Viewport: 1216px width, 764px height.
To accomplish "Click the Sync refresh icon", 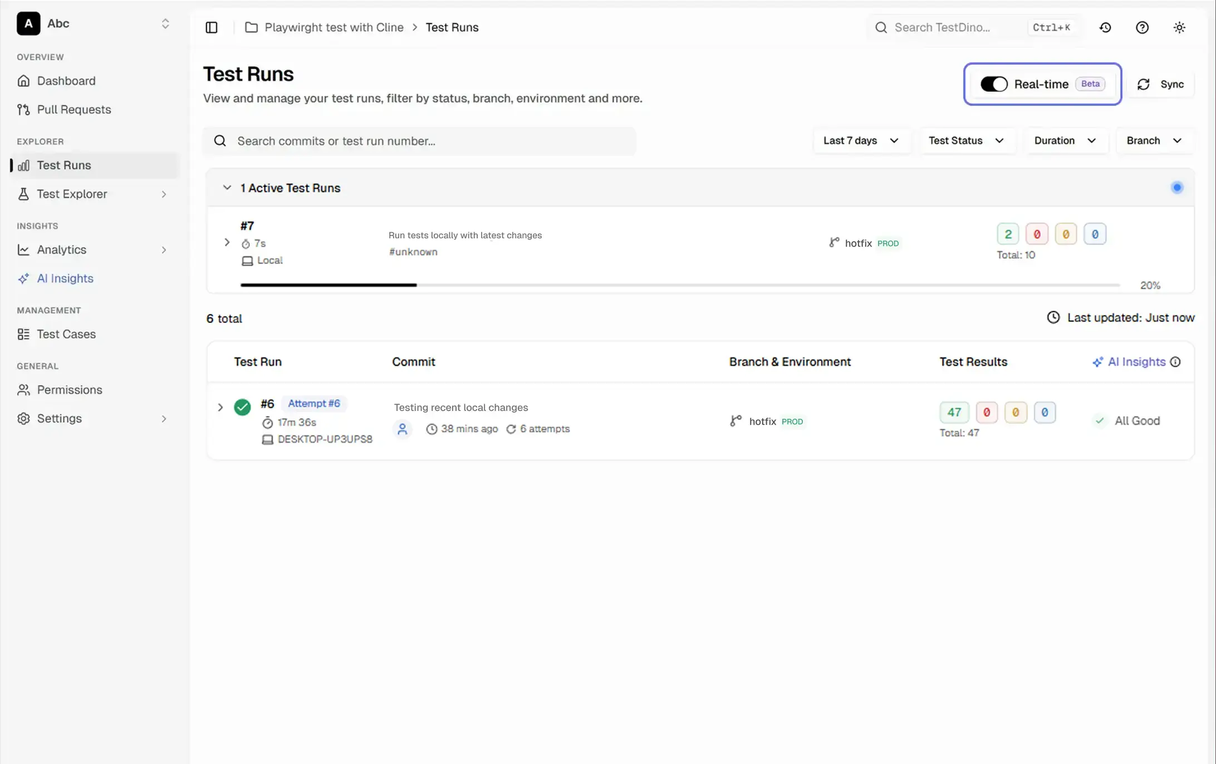I will point(1144,84).
